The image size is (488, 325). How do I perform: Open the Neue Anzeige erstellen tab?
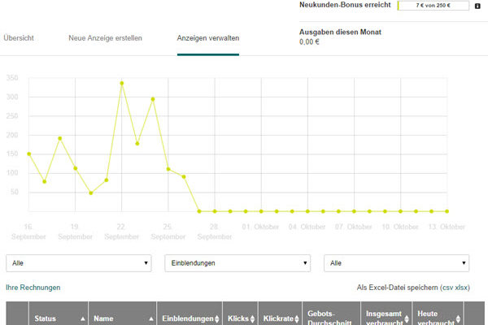tap(105, 38)
